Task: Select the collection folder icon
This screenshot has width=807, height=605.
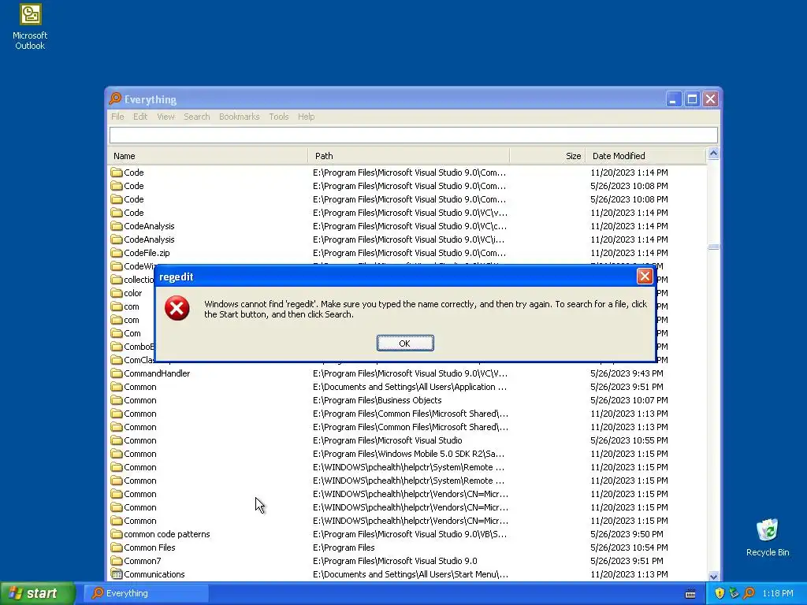Action: coord(117,280)
